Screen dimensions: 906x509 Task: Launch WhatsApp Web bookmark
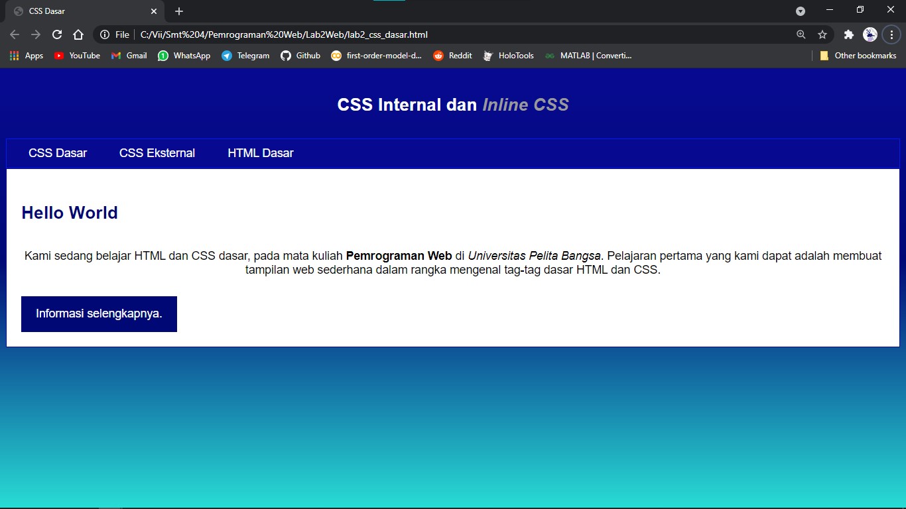click(x=184, y=56)
